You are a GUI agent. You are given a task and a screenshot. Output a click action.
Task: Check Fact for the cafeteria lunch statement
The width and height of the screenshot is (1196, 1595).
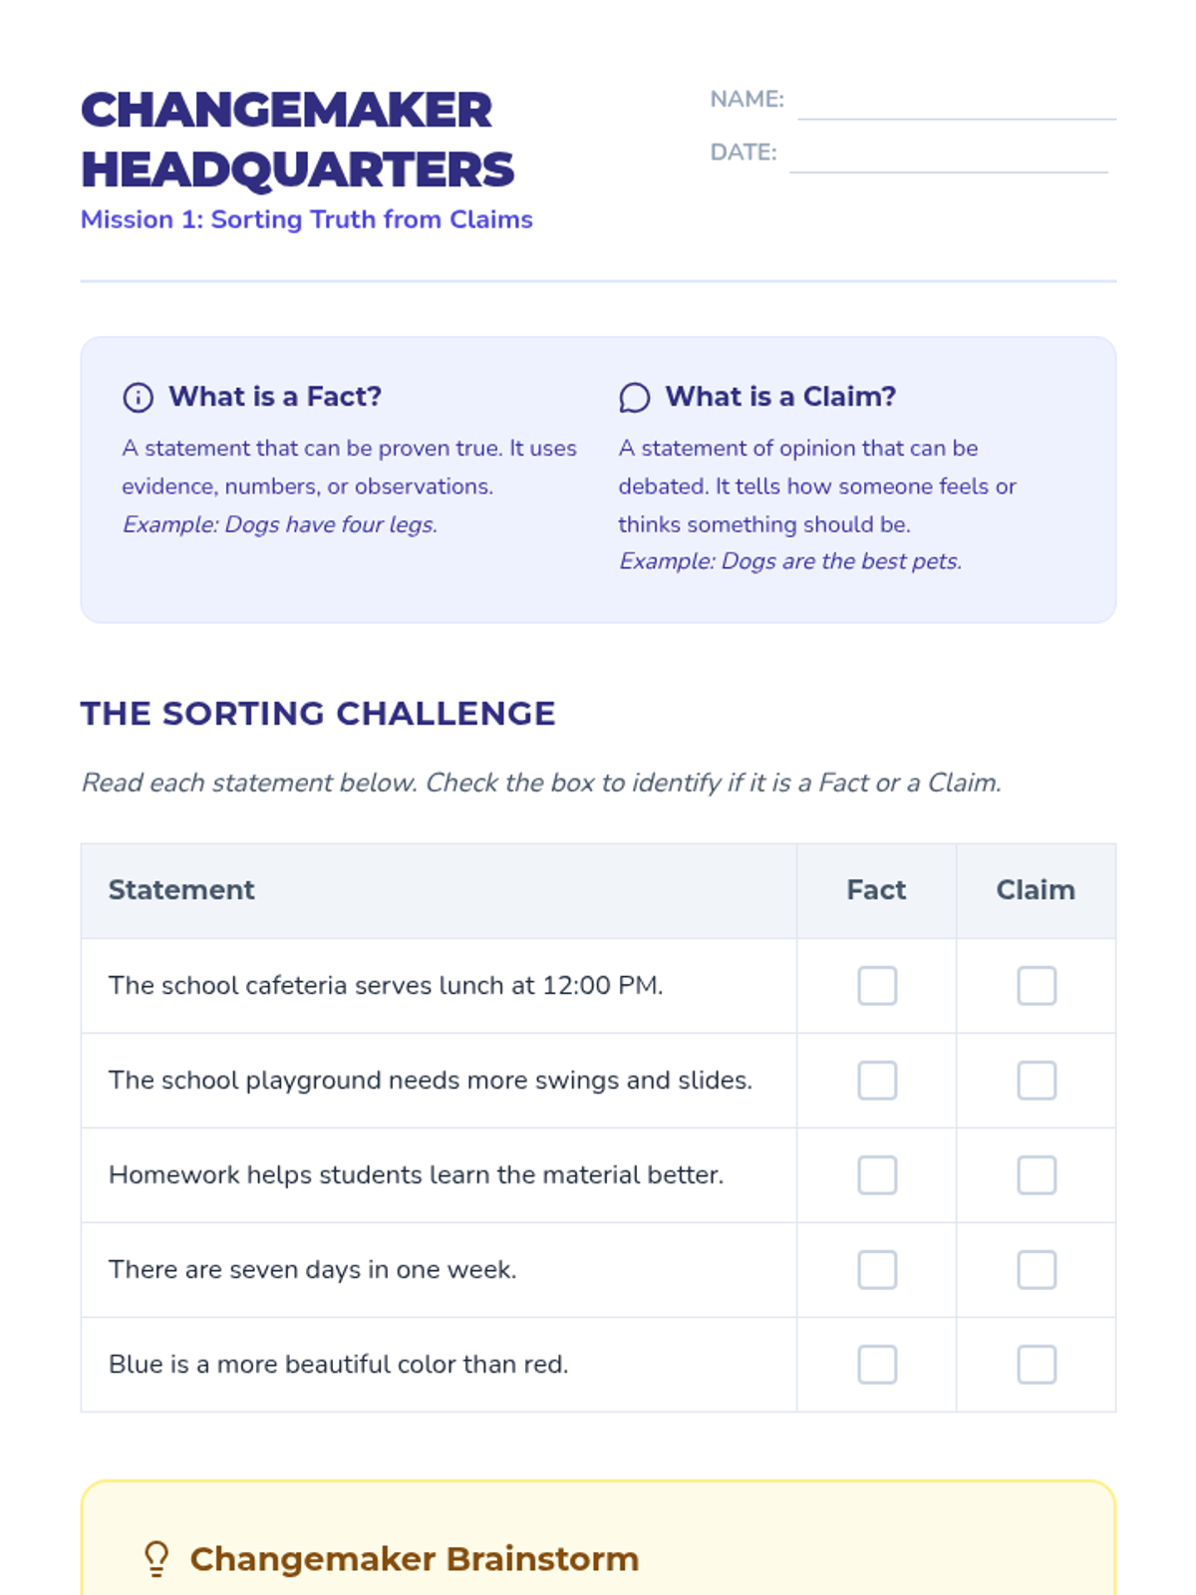pyautogui.click(x=877, y=986)
